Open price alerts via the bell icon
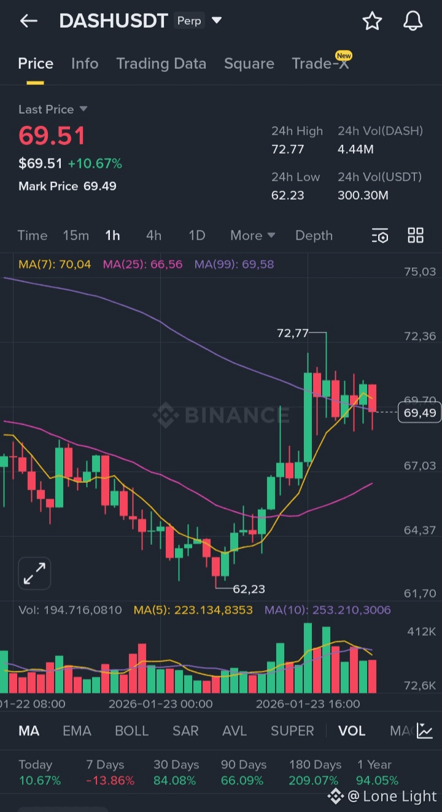The image size is (442, 812). tap(413, 21)
